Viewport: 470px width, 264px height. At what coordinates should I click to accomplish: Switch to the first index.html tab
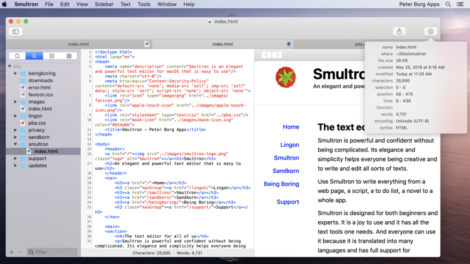[78, 44]
